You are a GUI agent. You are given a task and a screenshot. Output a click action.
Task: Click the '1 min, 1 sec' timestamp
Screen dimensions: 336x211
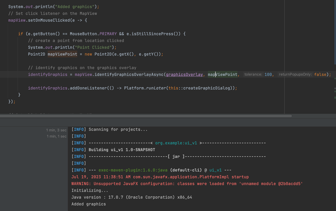tap(56, 136)
